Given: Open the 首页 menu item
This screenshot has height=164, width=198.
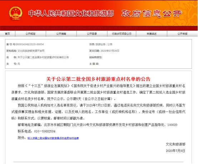Looking at the screenshot, I should 8,34.
